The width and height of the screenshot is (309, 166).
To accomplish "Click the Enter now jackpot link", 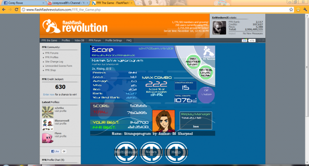I will (49, 94).
